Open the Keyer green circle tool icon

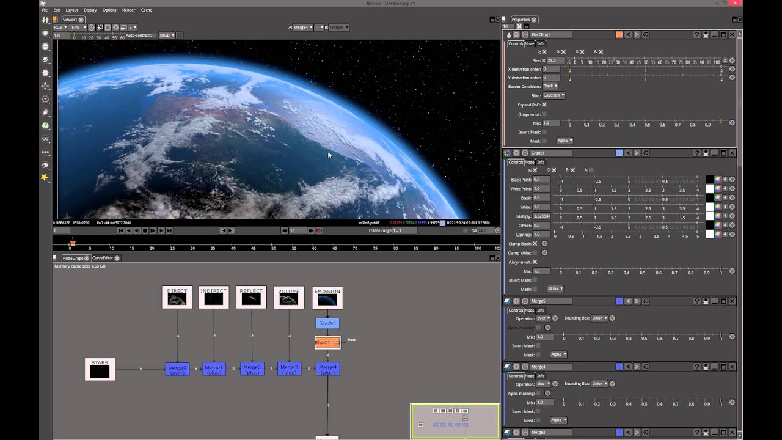[x=45, y=125]
